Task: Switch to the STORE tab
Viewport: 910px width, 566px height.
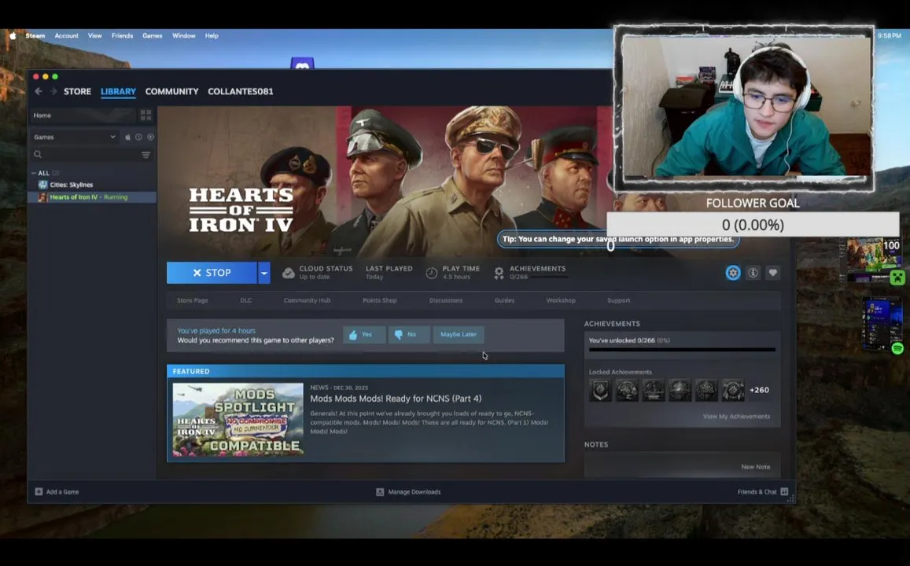Action: (x=77, y=91)
